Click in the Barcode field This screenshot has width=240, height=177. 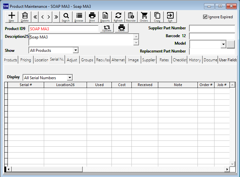click(212, 36)
